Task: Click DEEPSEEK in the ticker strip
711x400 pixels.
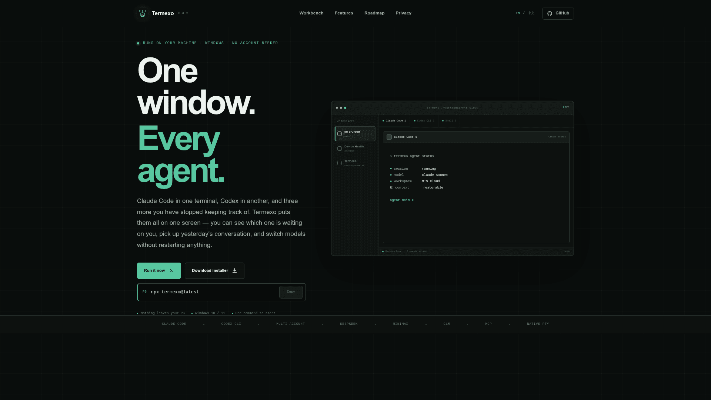Action: coord(349,324)
